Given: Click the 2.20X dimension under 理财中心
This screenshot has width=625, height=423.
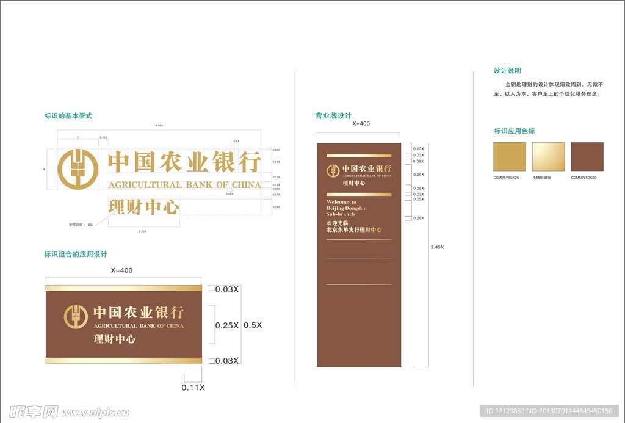Looking at the screenshot, I should (x=142, y=231).
